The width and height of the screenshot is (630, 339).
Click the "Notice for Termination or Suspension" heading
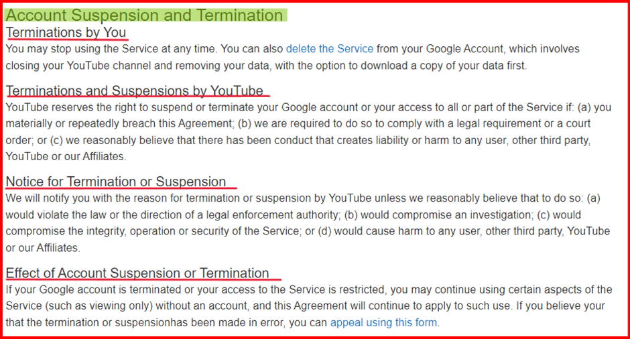click(x=116, y=182)
